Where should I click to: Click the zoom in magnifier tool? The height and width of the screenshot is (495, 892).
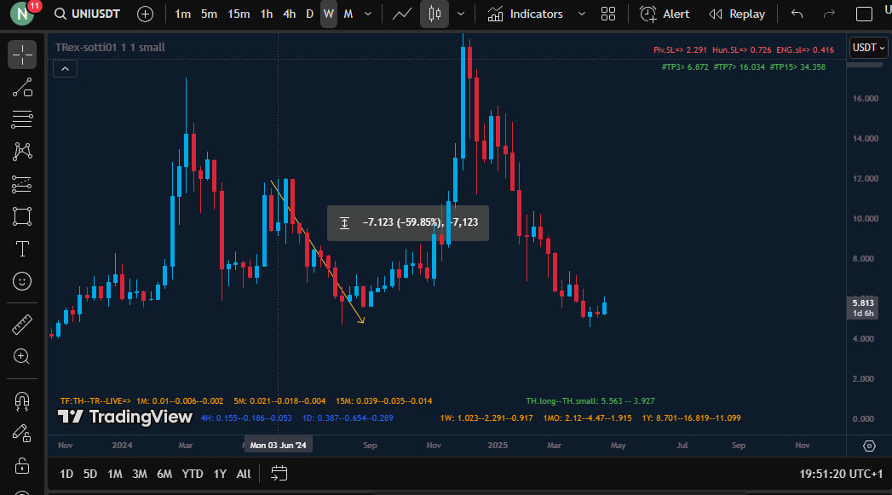(22, 356)
